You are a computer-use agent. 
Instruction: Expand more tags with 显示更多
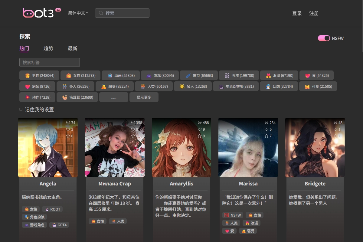(144, 97)
